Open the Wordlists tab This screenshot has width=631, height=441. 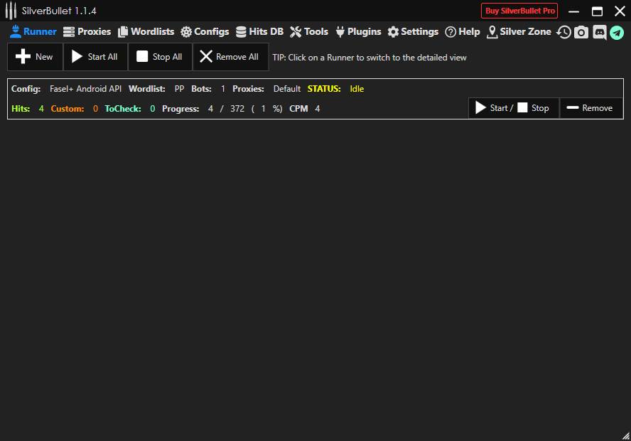(x=146, y=31)
